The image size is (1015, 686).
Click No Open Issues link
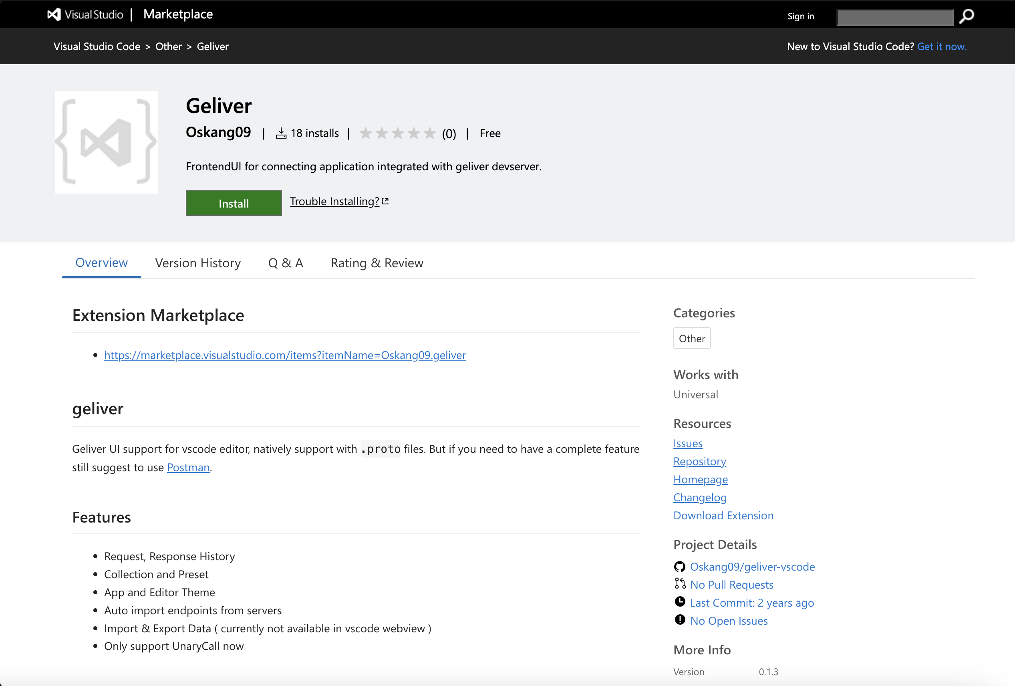pyautogui.click(x=729, y=621)
